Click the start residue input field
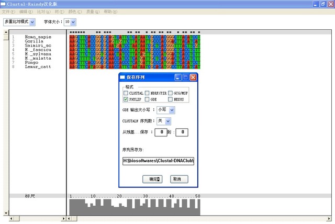Viewport: 335px width, 224px height. (x=161, y=132)
